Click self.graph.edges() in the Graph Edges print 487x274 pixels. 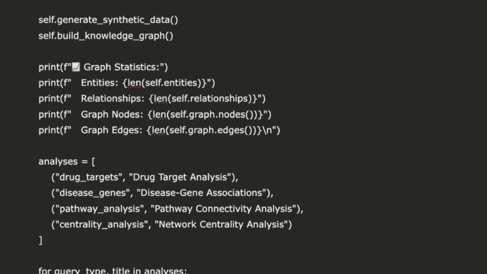click(212, 130)
